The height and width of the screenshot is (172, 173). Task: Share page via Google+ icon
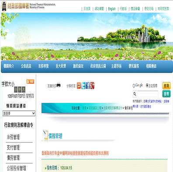(x=92, y=86)
